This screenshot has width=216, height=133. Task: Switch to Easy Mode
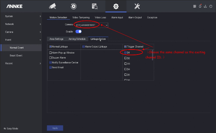[11, 128]
